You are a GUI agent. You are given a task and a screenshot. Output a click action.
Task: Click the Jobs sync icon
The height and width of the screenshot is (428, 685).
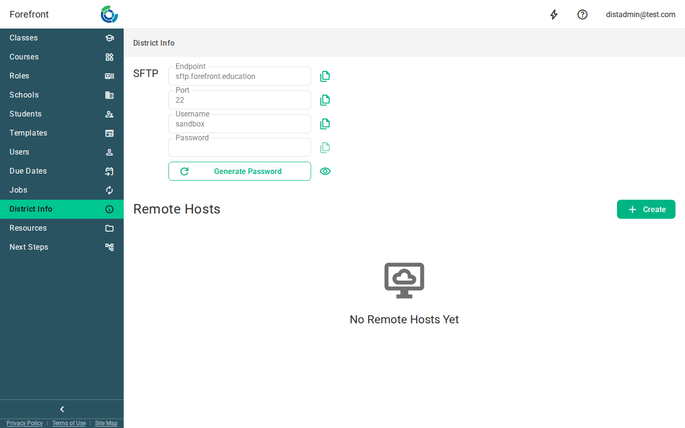pyautogui.click(x=109, y=190)
